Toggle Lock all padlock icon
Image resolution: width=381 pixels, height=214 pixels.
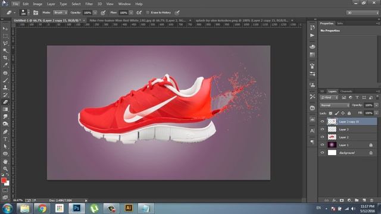point(349,113)
